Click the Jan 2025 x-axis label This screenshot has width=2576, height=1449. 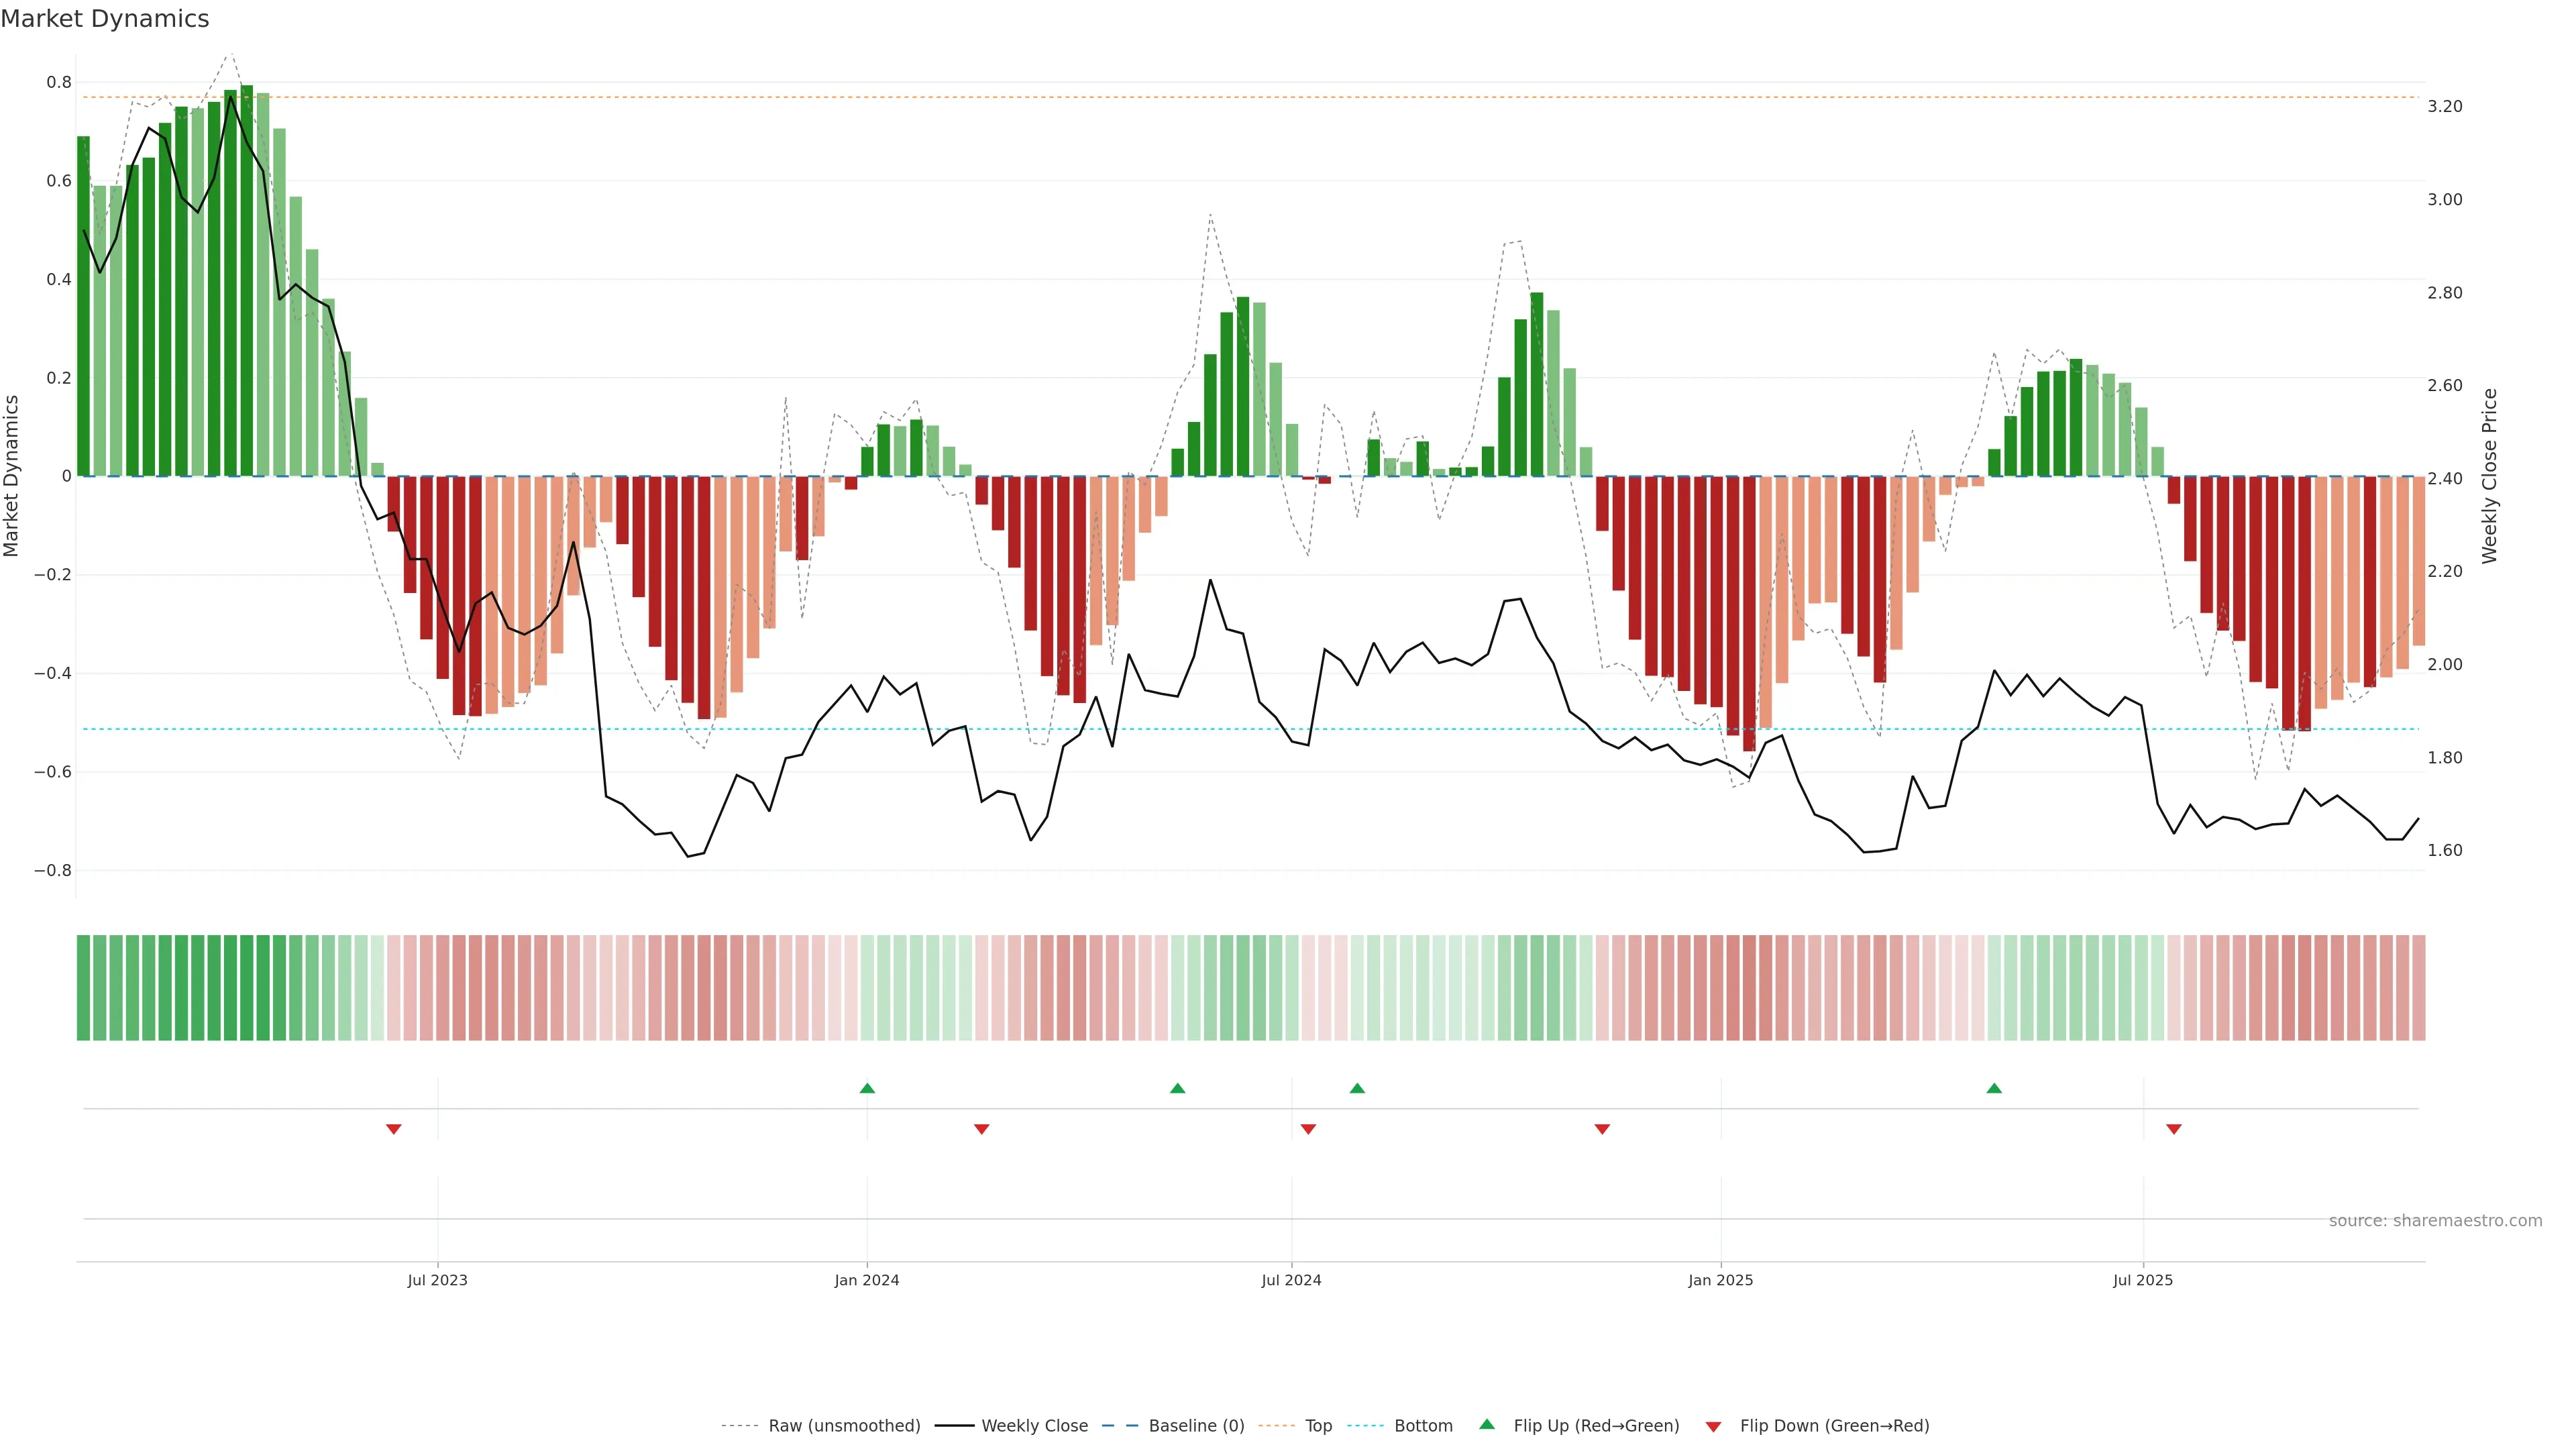coord(1720,1281)
